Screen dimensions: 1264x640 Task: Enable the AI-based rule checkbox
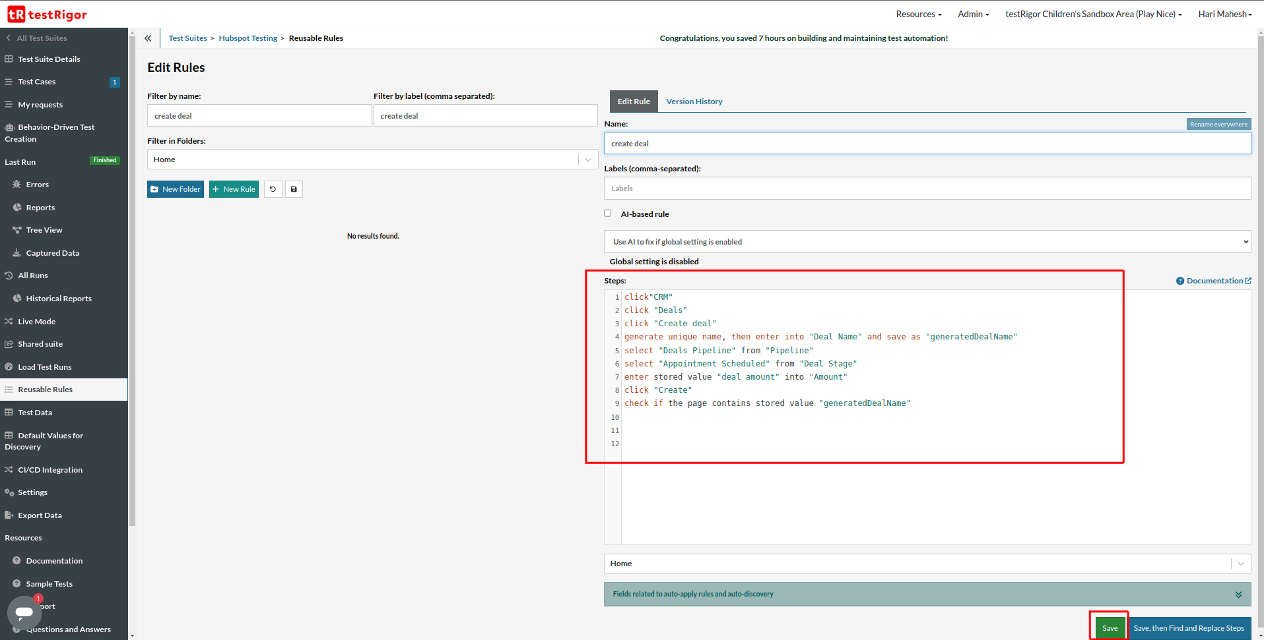coord(607,214)
